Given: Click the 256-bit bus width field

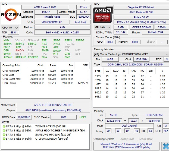Looking at the screenshot, I should pyautogui.click(x=162, y=27).
